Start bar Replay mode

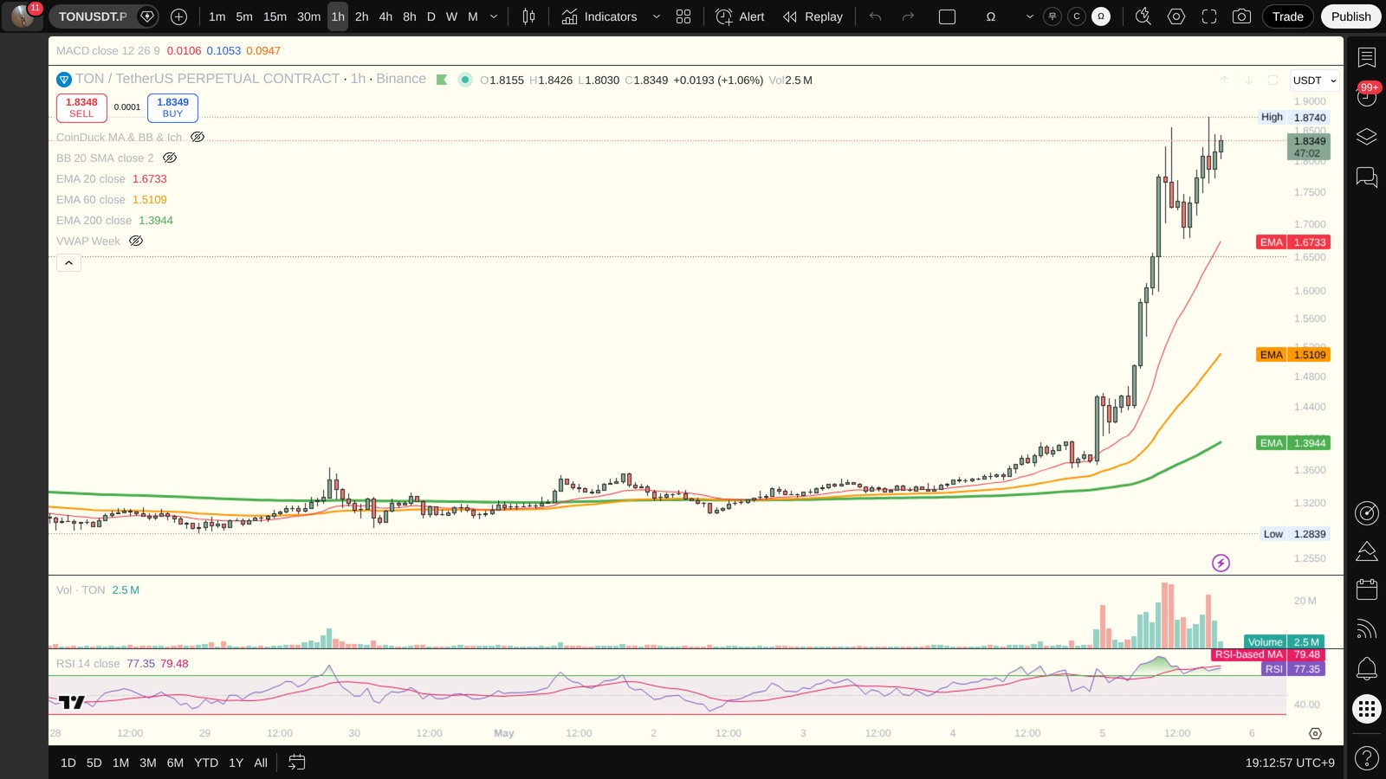(813, 16)
